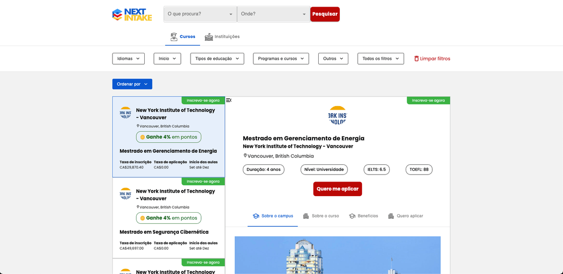563x274 pixels.
Task: Click the TOEFL: 88 chip
Action: [x=419, y=169]
